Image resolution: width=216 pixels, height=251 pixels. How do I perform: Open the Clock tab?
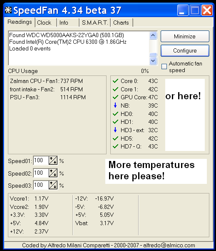tap(46, 23)
